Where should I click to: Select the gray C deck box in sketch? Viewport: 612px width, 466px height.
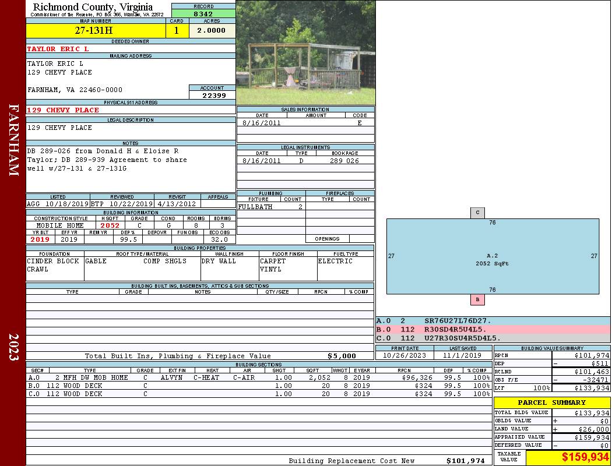[477, 213]
